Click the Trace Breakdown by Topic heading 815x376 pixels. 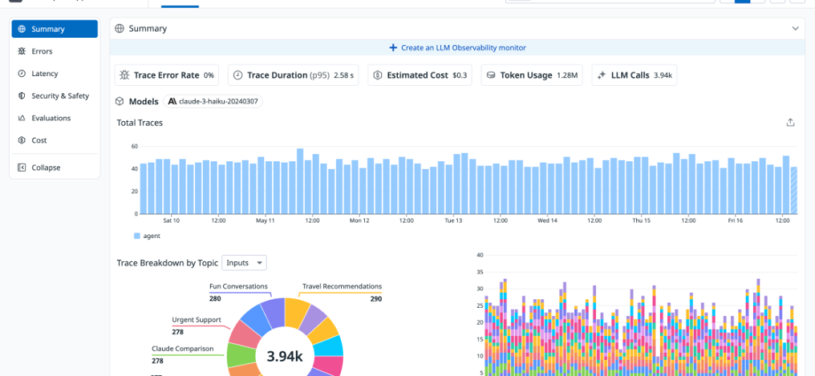point(167,263)
